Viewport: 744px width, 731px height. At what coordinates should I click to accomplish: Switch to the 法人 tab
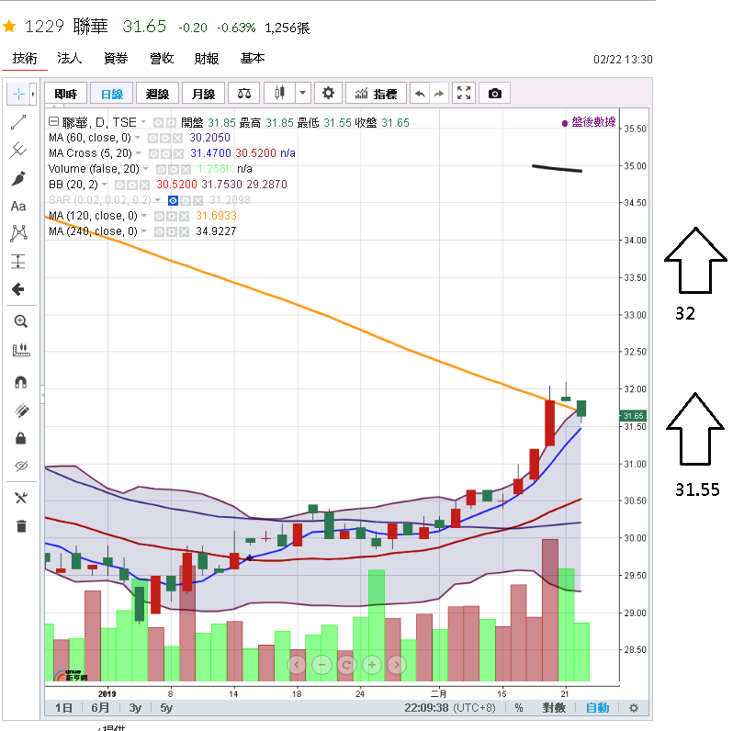[69, 59]
